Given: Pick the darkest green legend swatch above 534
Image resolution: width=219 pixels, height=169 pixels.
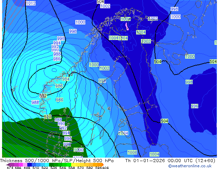Looking at the screenshot, I should pyautogui.click(x=51, y=165).
